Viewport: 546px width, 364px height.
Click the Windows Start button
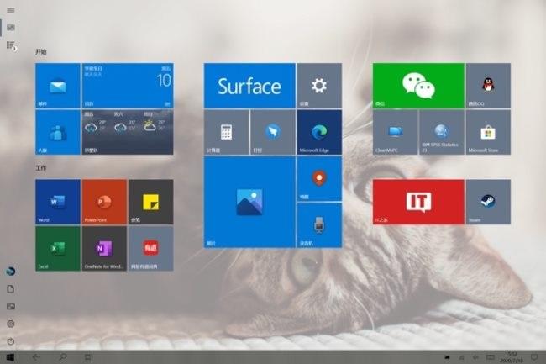(x=10, y=357)
